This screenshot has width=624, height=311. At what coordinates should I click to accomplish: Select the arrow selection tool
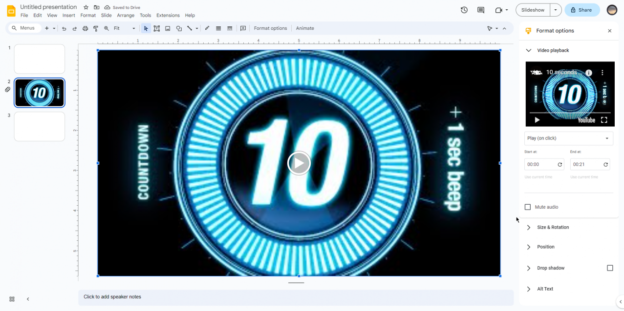[146, 28]
